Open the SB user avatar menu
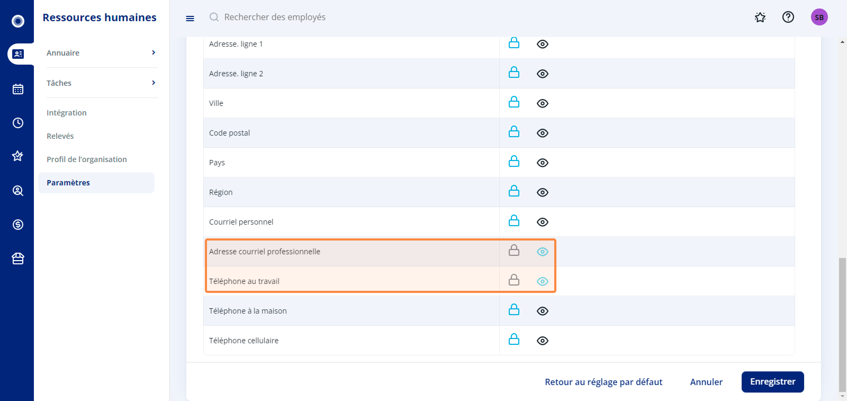The image size is (847, 401). [819, 17]
